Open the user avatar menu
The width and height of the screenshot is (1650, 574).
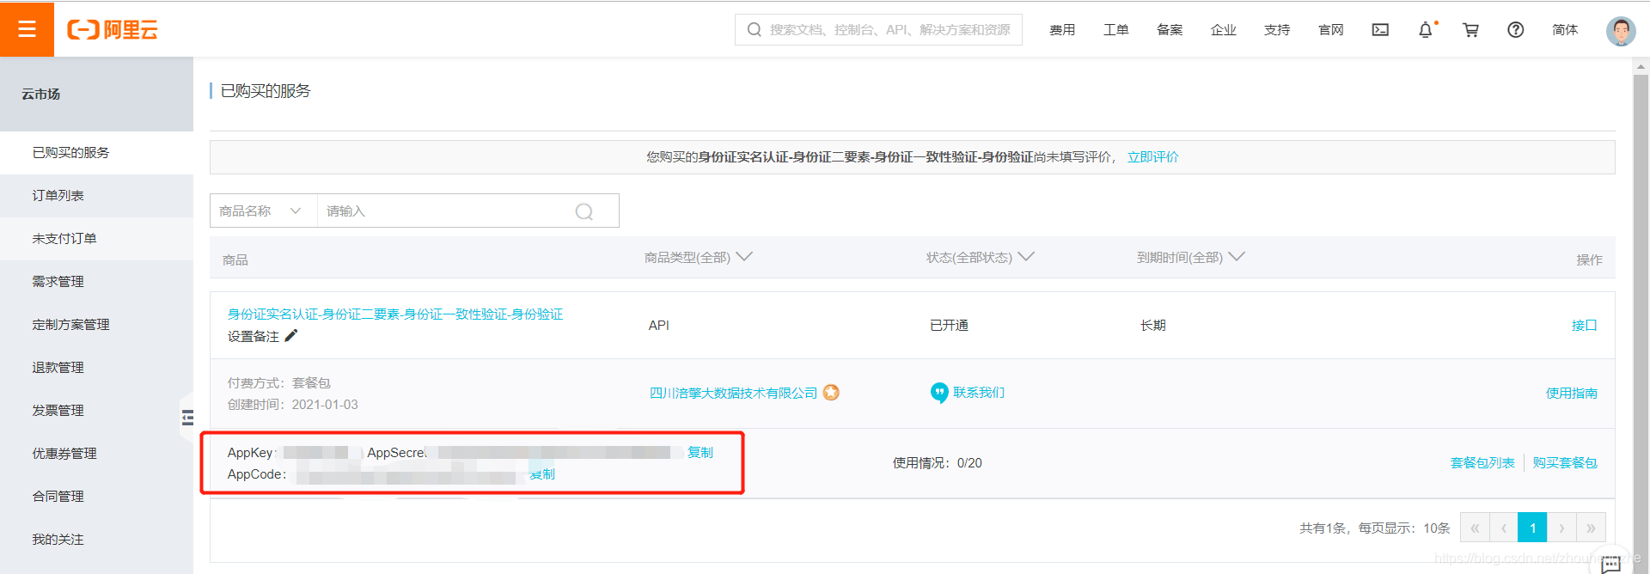click(x=1621, y=31)
